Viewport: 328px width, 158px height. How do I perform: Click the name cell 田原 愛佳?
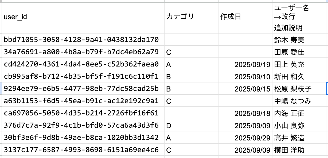click(x=300, y=52)
